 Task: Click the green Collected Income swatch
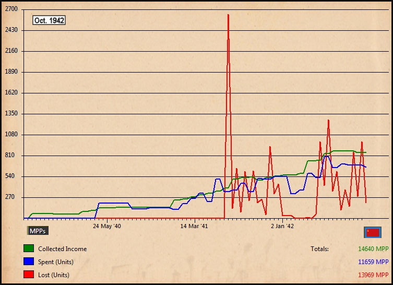click(x=29, y=248)
